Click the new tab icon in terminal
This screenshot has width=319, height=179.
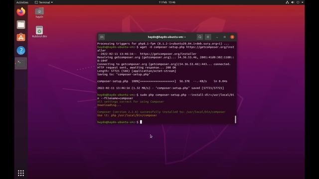[102, 37]
